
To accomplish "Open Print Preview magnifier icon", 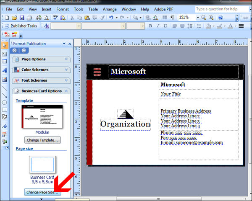I will (46, 18).
